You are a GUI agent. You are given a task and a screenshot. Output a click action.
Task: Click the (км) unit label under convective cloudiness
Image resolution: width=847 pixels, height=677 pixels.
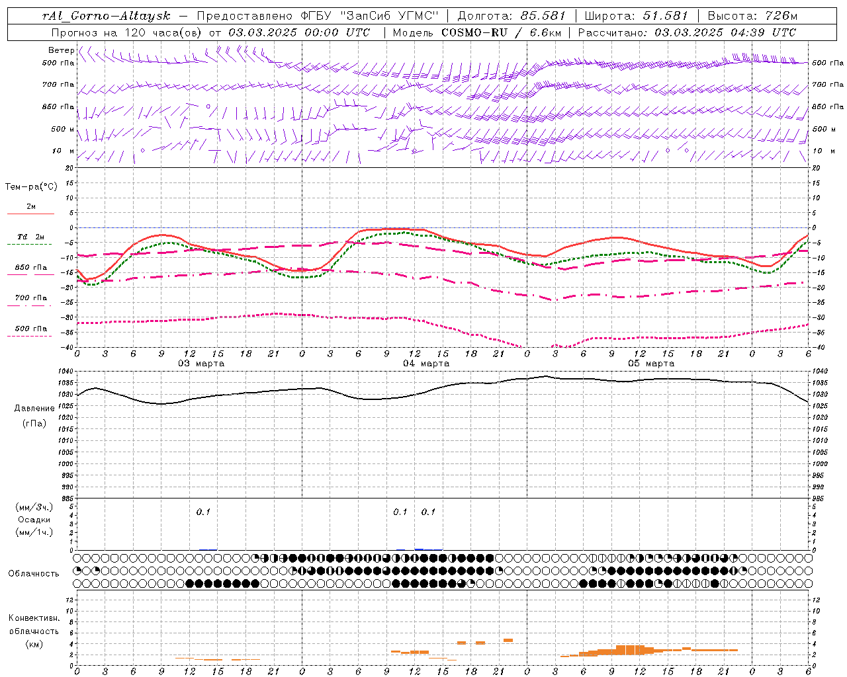[x=34, y=644]
